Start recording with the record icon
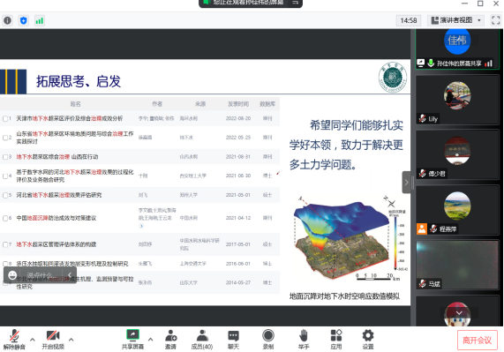Viewport: 504px width, 352px height. 268,335
